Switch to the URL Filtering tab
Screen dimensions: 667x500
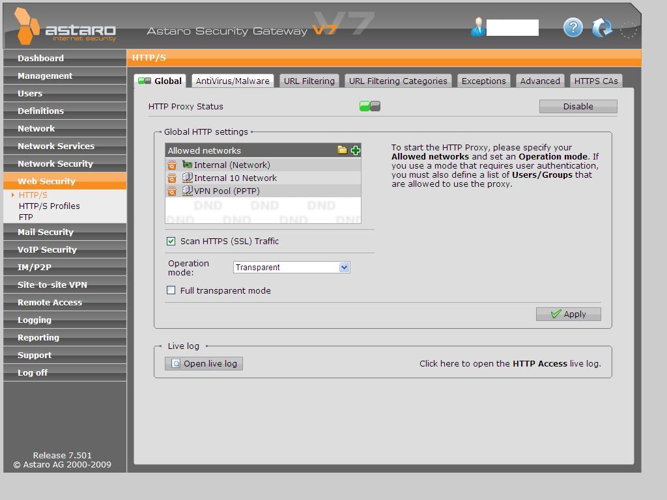[x=309, y=81]
